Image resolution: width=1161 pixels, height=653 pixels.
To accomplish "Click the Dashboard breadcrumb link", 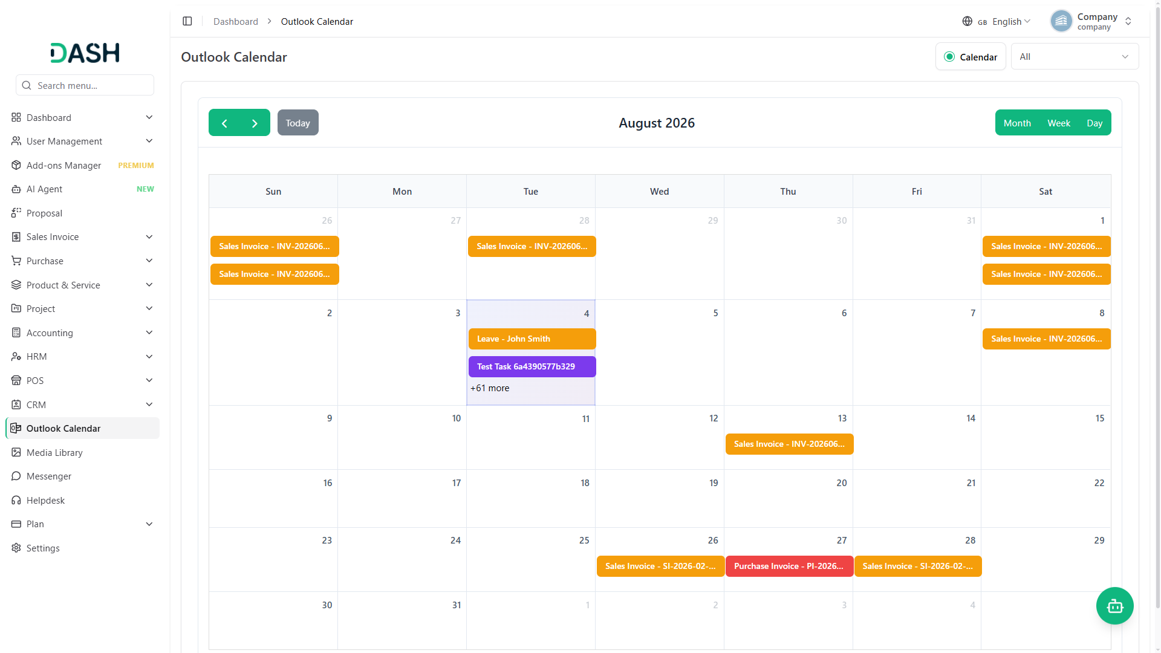I will tap(236, 21).
